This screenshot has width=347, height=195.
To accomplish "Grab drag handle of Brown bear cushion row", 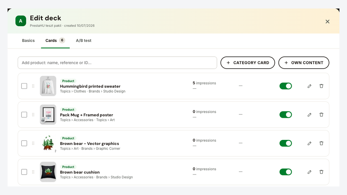I will pyautogui.click(x=33, y=172).
